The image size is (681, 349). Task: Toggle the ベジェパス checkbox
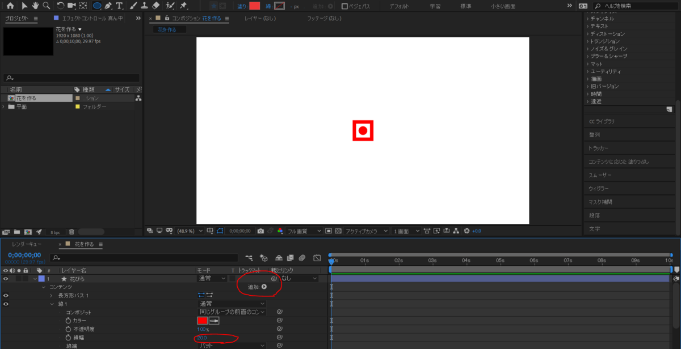coord(344,6)
